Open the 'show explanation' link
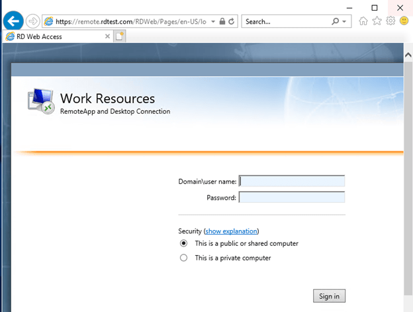 pos(231,231)
